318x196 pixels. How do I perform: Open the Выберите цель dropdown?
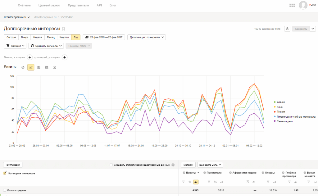pyautogui.click(x=210, y=165)
